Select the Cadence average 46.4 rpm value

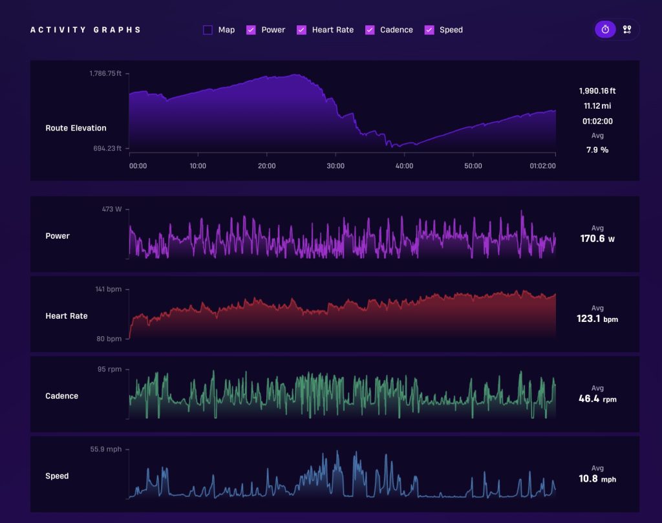click(597, 398)
